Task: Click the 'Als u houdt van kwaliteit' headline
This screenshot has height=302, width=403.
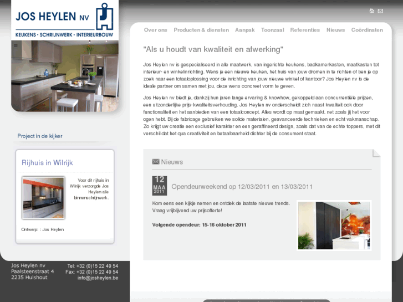Action: click(213, 49)
